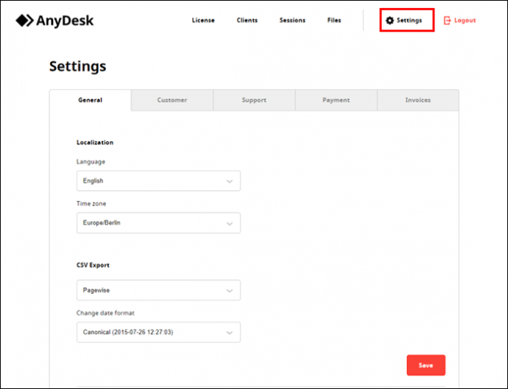Click the Settings page heading
This screenshot has width=508, height=389.
tap(78, 66)
